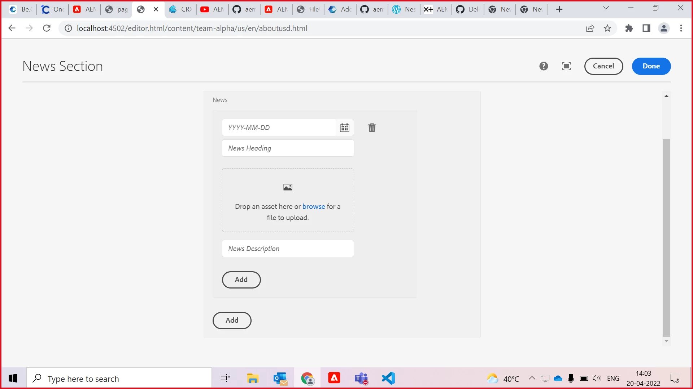Open Visual Studio Code from taskbar

coord(388,378)
